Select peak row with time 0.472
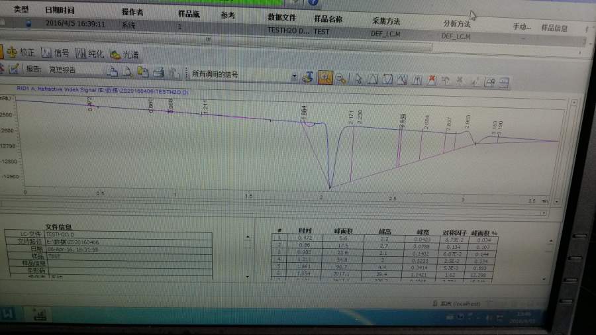The height and width of the screenshot is (335, 596). [385, 238]
